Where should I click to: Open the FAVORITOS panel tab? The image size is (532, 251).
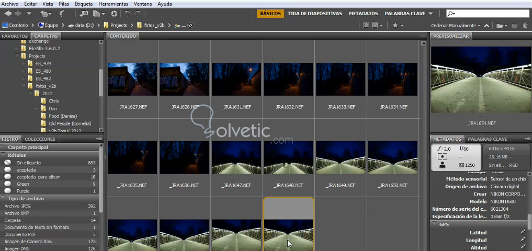[15, 36]
